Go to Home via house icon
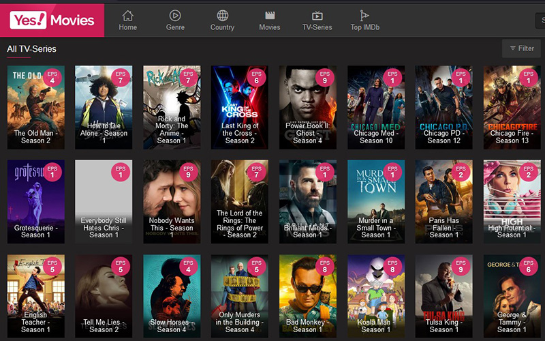 (127, 16)
